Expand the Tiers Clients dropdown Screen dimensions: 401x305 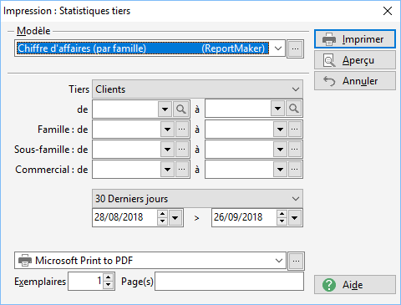296,89
